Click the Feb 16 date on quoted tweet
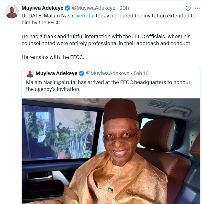Screen dimensions: 202x204 [141, 74]
